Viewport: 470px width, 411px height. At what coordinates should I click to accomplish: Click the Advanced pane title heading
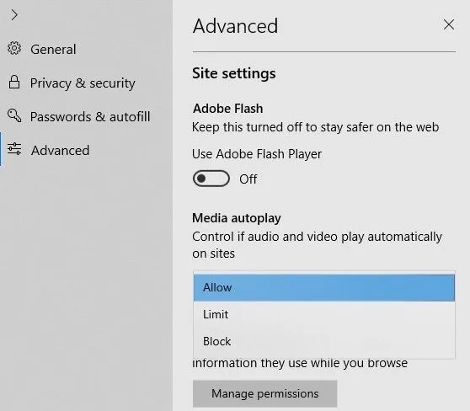coord(235,26)
